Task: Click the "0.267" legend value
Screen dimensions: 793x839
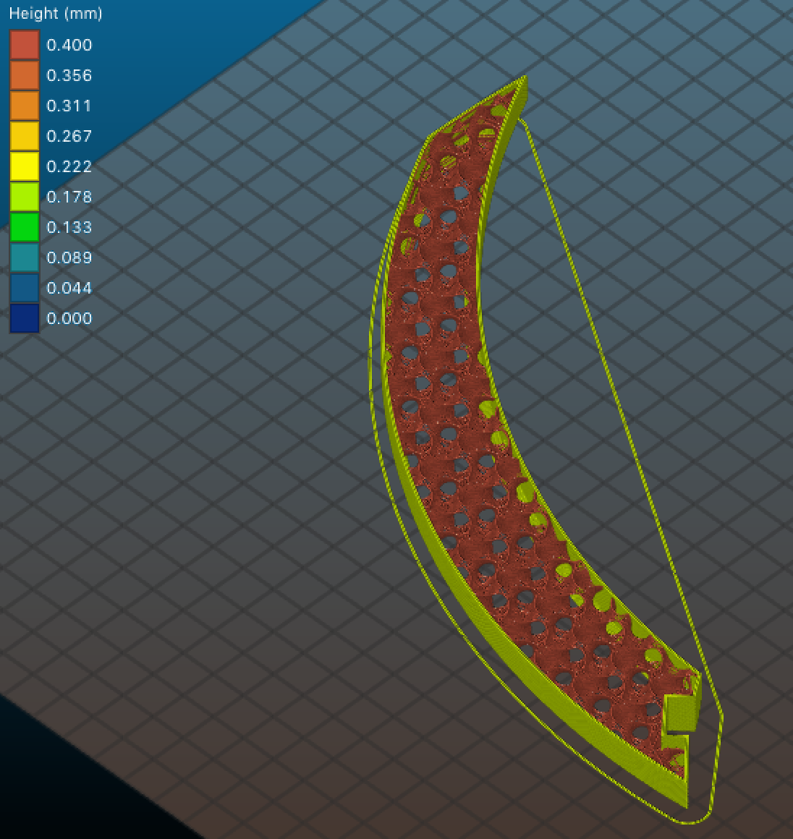Action: point(69,137)
